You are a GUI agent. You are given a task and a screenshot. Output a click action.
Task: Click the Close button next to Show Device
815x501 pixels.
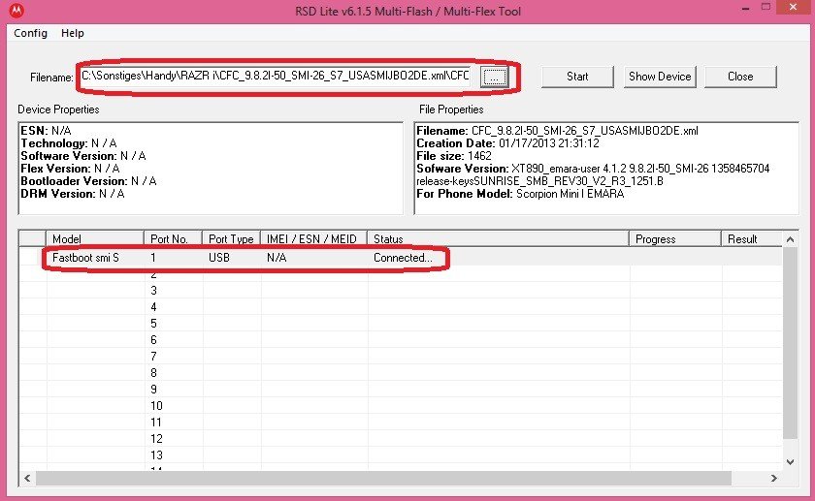740,77
